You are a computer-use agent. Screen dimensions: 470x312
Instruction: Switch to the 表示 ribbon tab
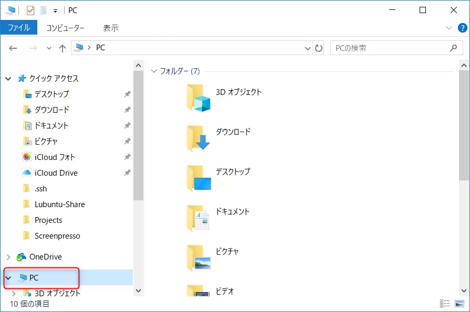(111, 27)
